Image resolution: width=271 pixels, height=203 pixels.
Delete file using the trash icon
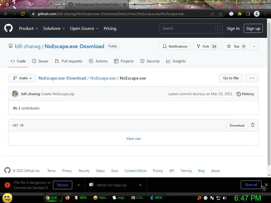tap(253, 125)
